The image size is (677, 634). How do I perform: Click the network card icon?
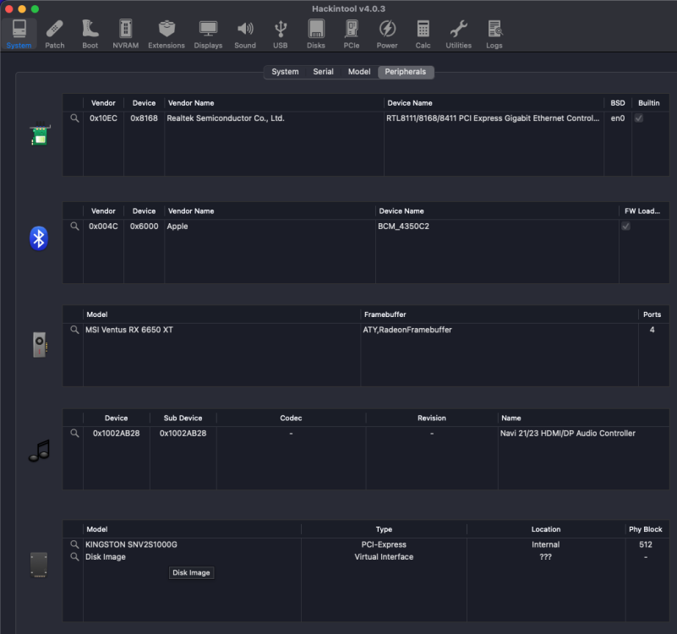click(40, 134)
